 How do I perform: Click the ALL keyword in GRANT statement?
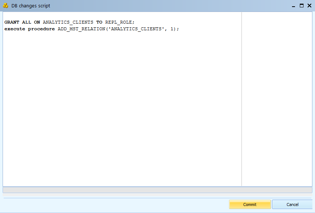(x=27, y=22)
